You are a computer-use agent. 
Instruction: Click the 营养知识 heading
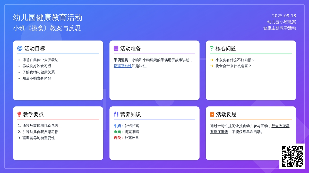(131, 114)
